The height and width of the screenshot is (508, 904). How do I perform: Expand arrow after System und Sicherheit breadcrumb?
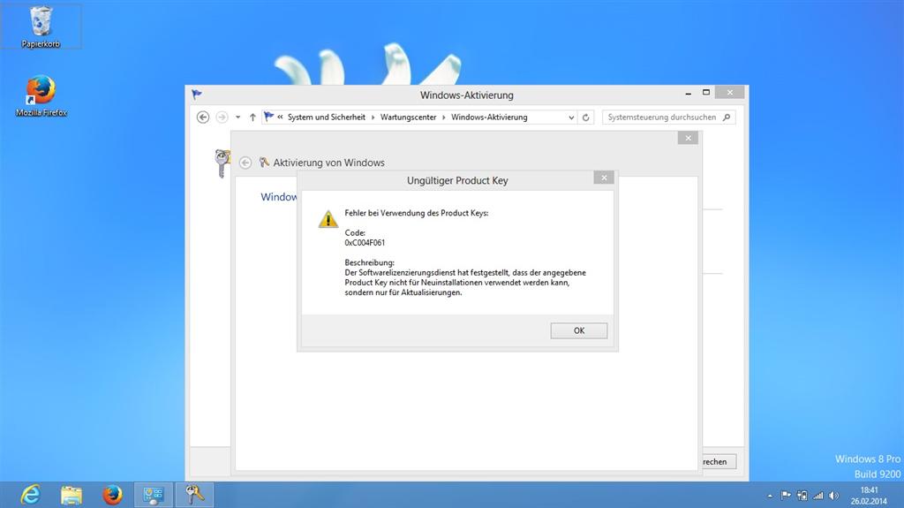[x=373, y=118]
